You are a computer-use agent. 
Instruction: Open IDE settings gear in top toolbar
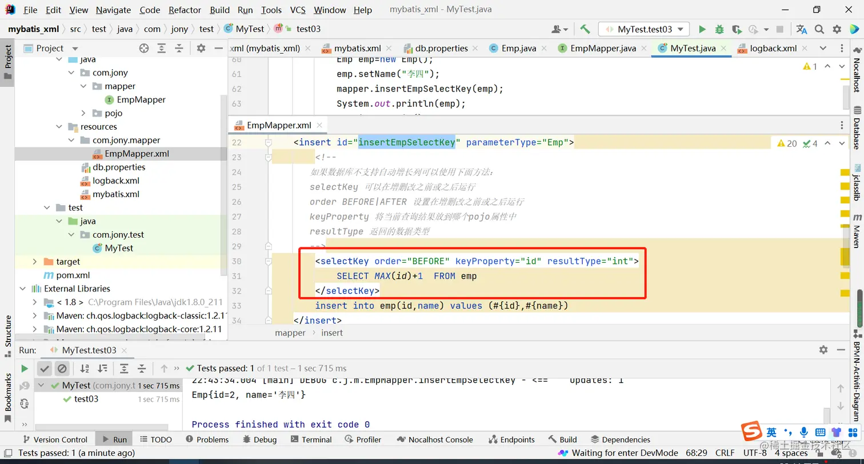(x=837, y=29)
